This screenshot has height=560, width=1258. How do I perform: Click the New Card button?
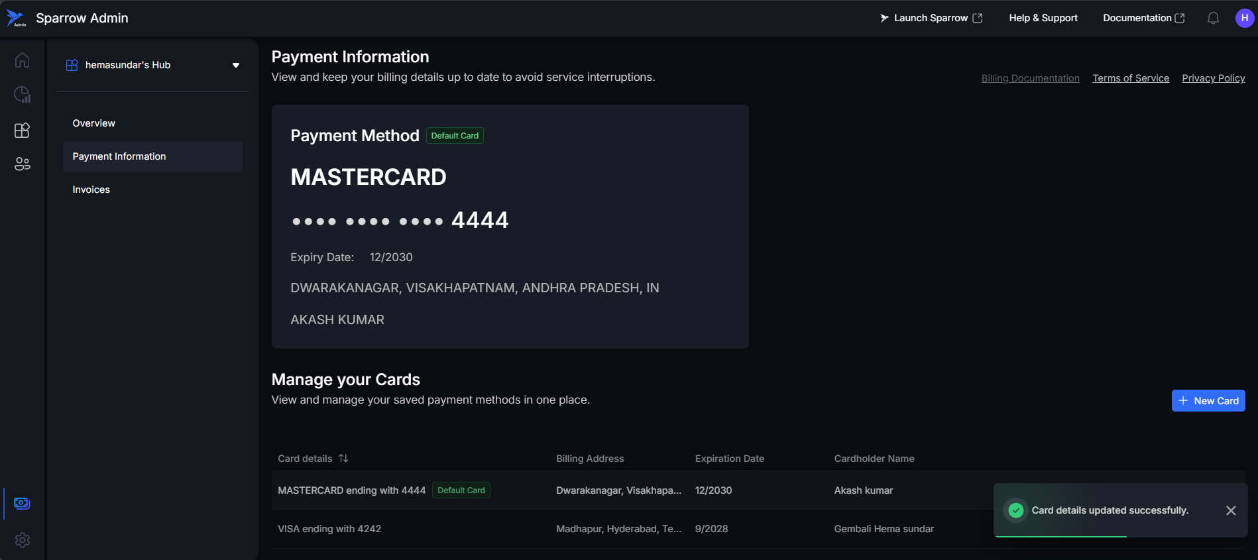tap(1208, 401)
